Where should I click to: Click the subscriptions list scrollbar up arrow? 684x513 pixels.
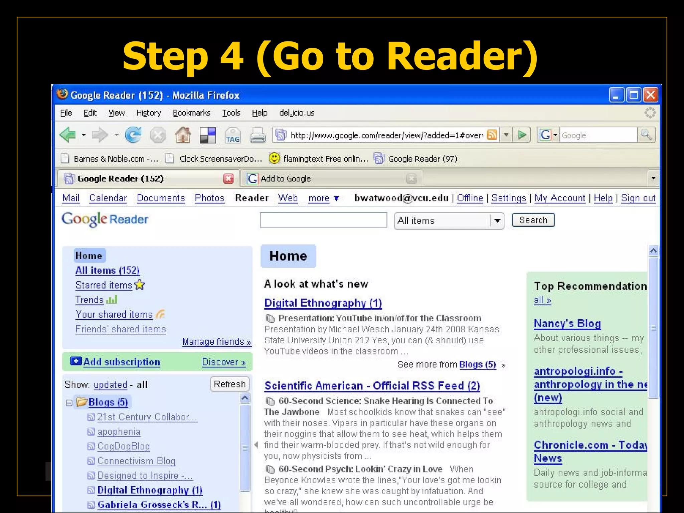click(245, 398)
